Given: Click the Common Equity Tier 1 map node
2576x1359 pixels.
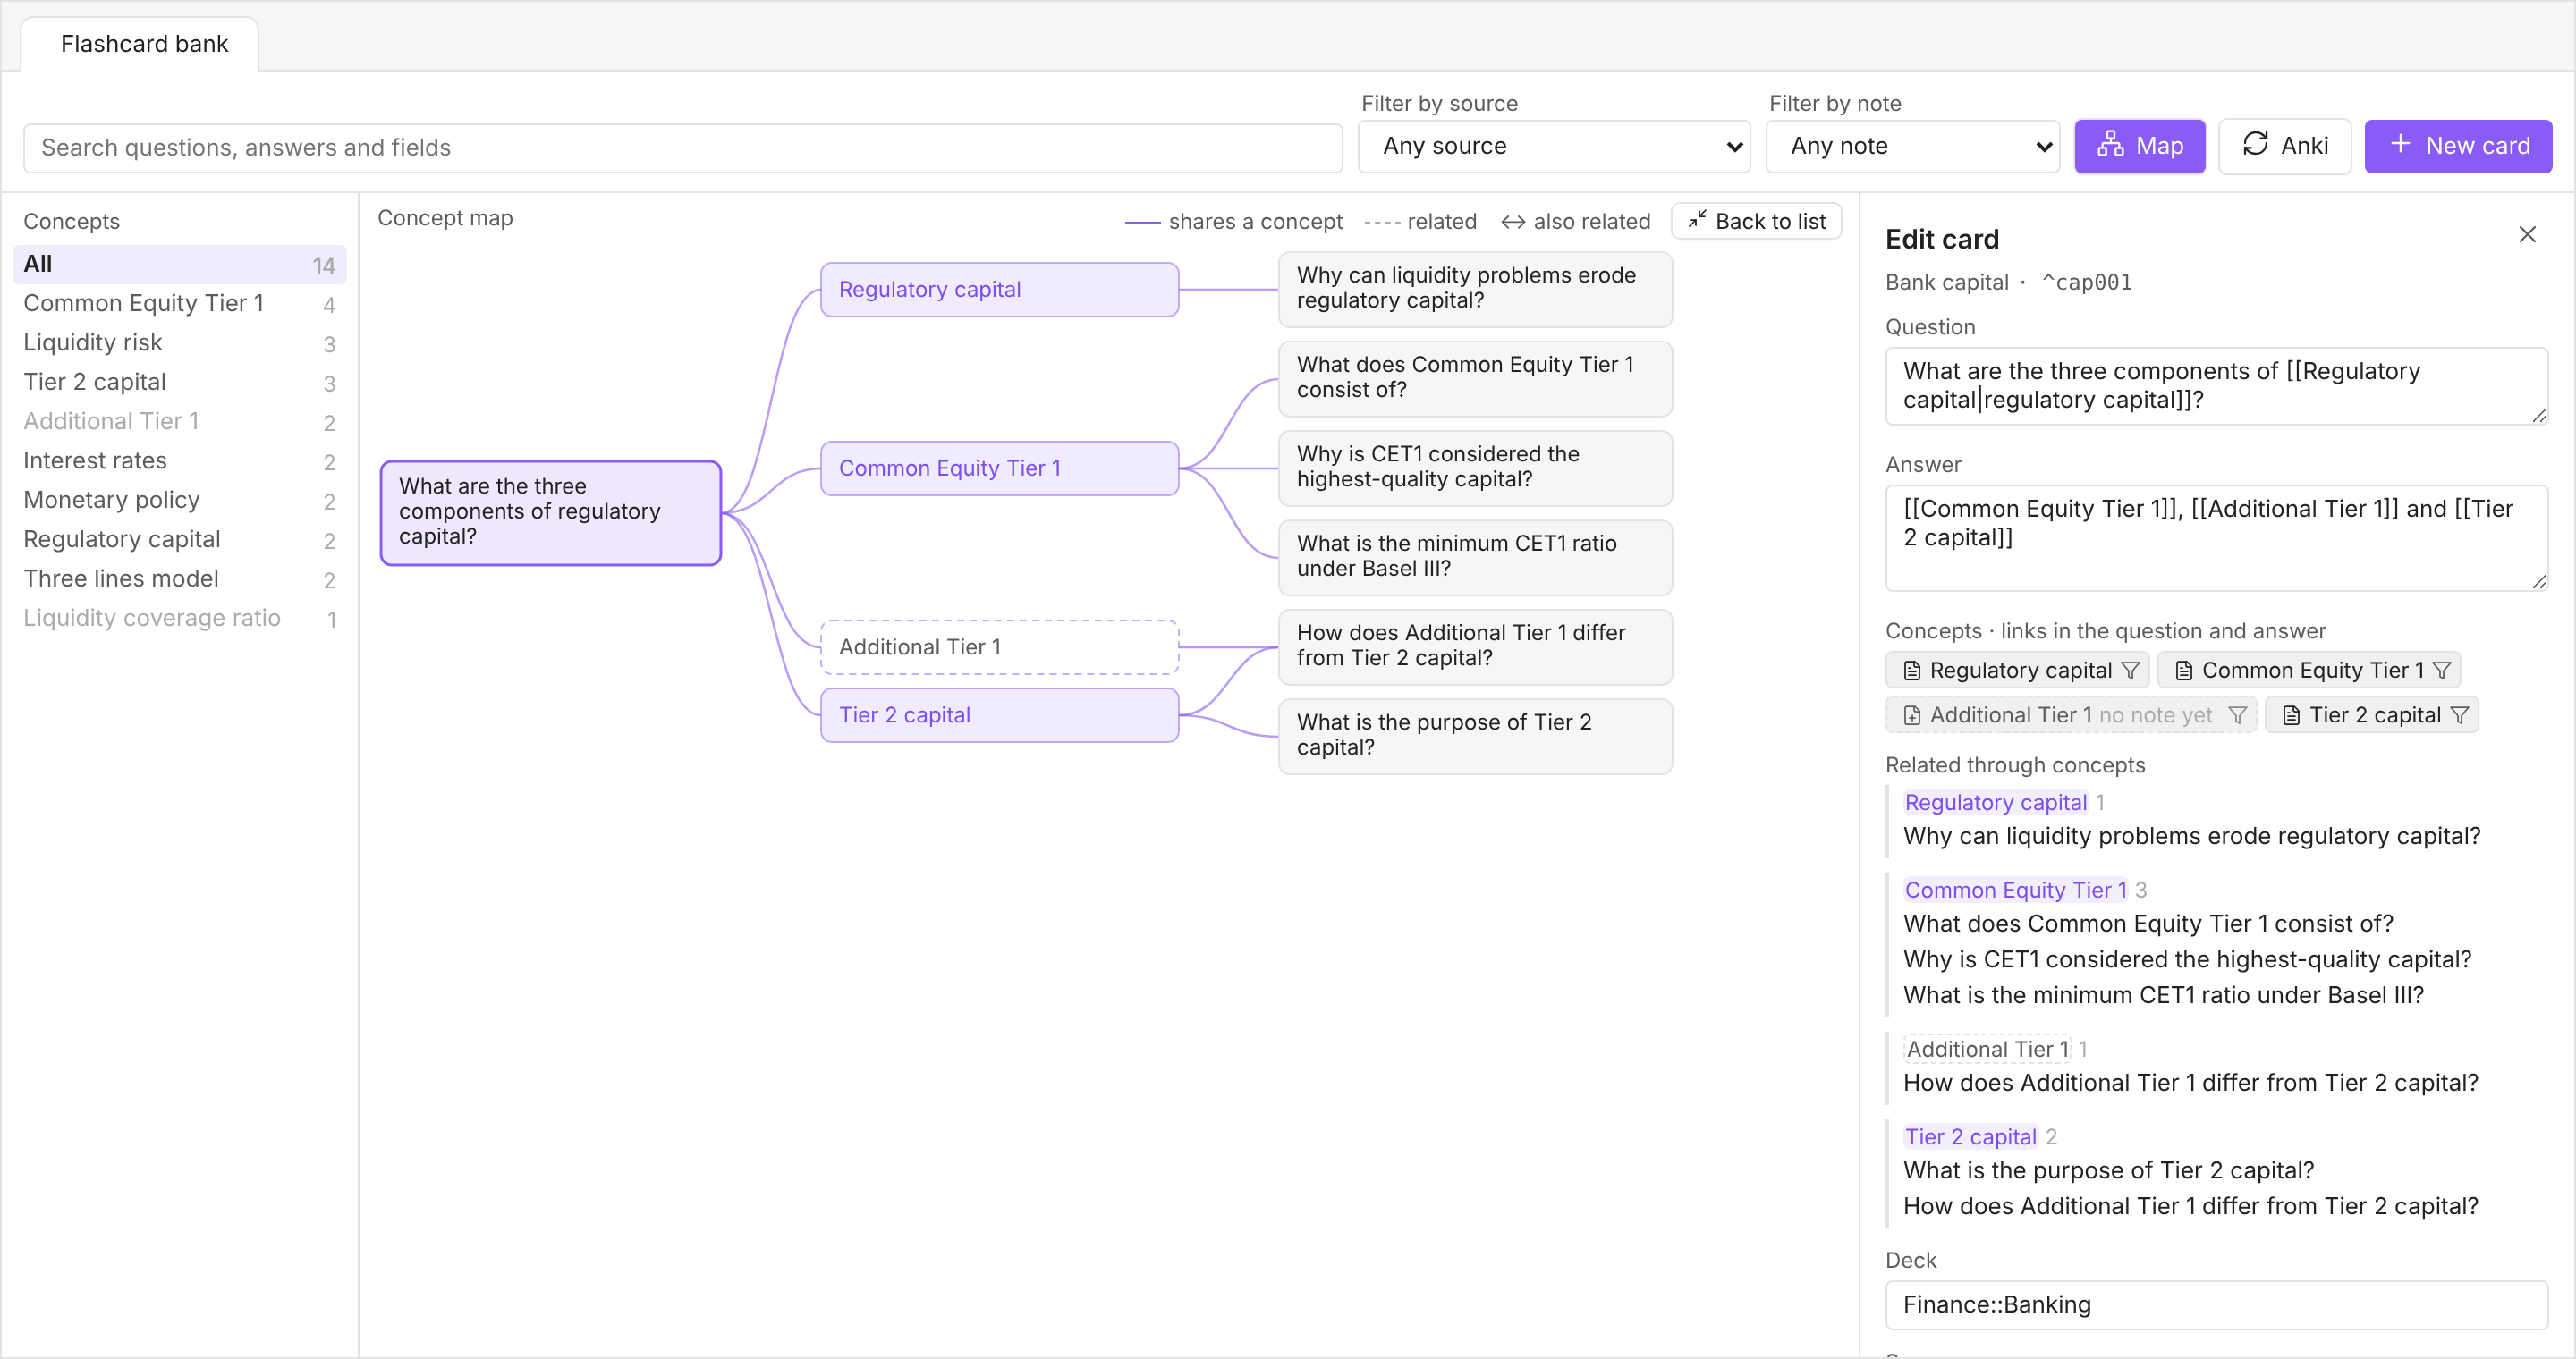Looking at the screenshot, I should tap(999, 468).
